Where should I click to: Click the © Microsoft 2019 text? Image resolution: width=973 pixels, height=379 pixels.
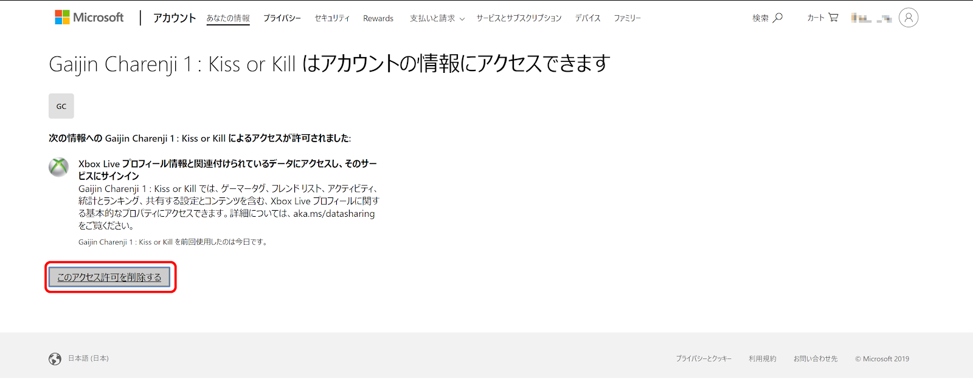pyautogui.click(x=882, y=359)
